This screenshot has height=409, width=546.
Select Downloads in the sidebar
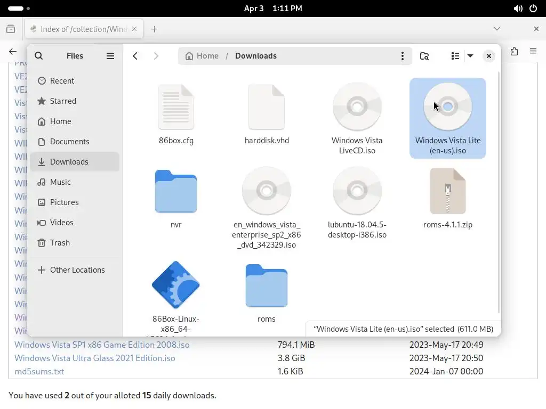pos(75,162)
